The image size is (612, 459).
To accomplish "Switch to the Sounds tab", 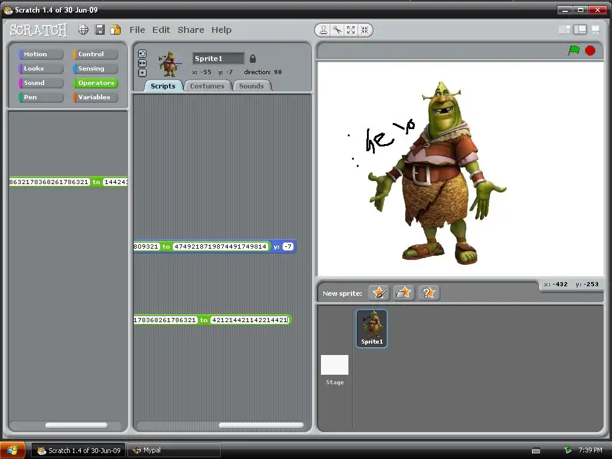I will click(252, 86).
